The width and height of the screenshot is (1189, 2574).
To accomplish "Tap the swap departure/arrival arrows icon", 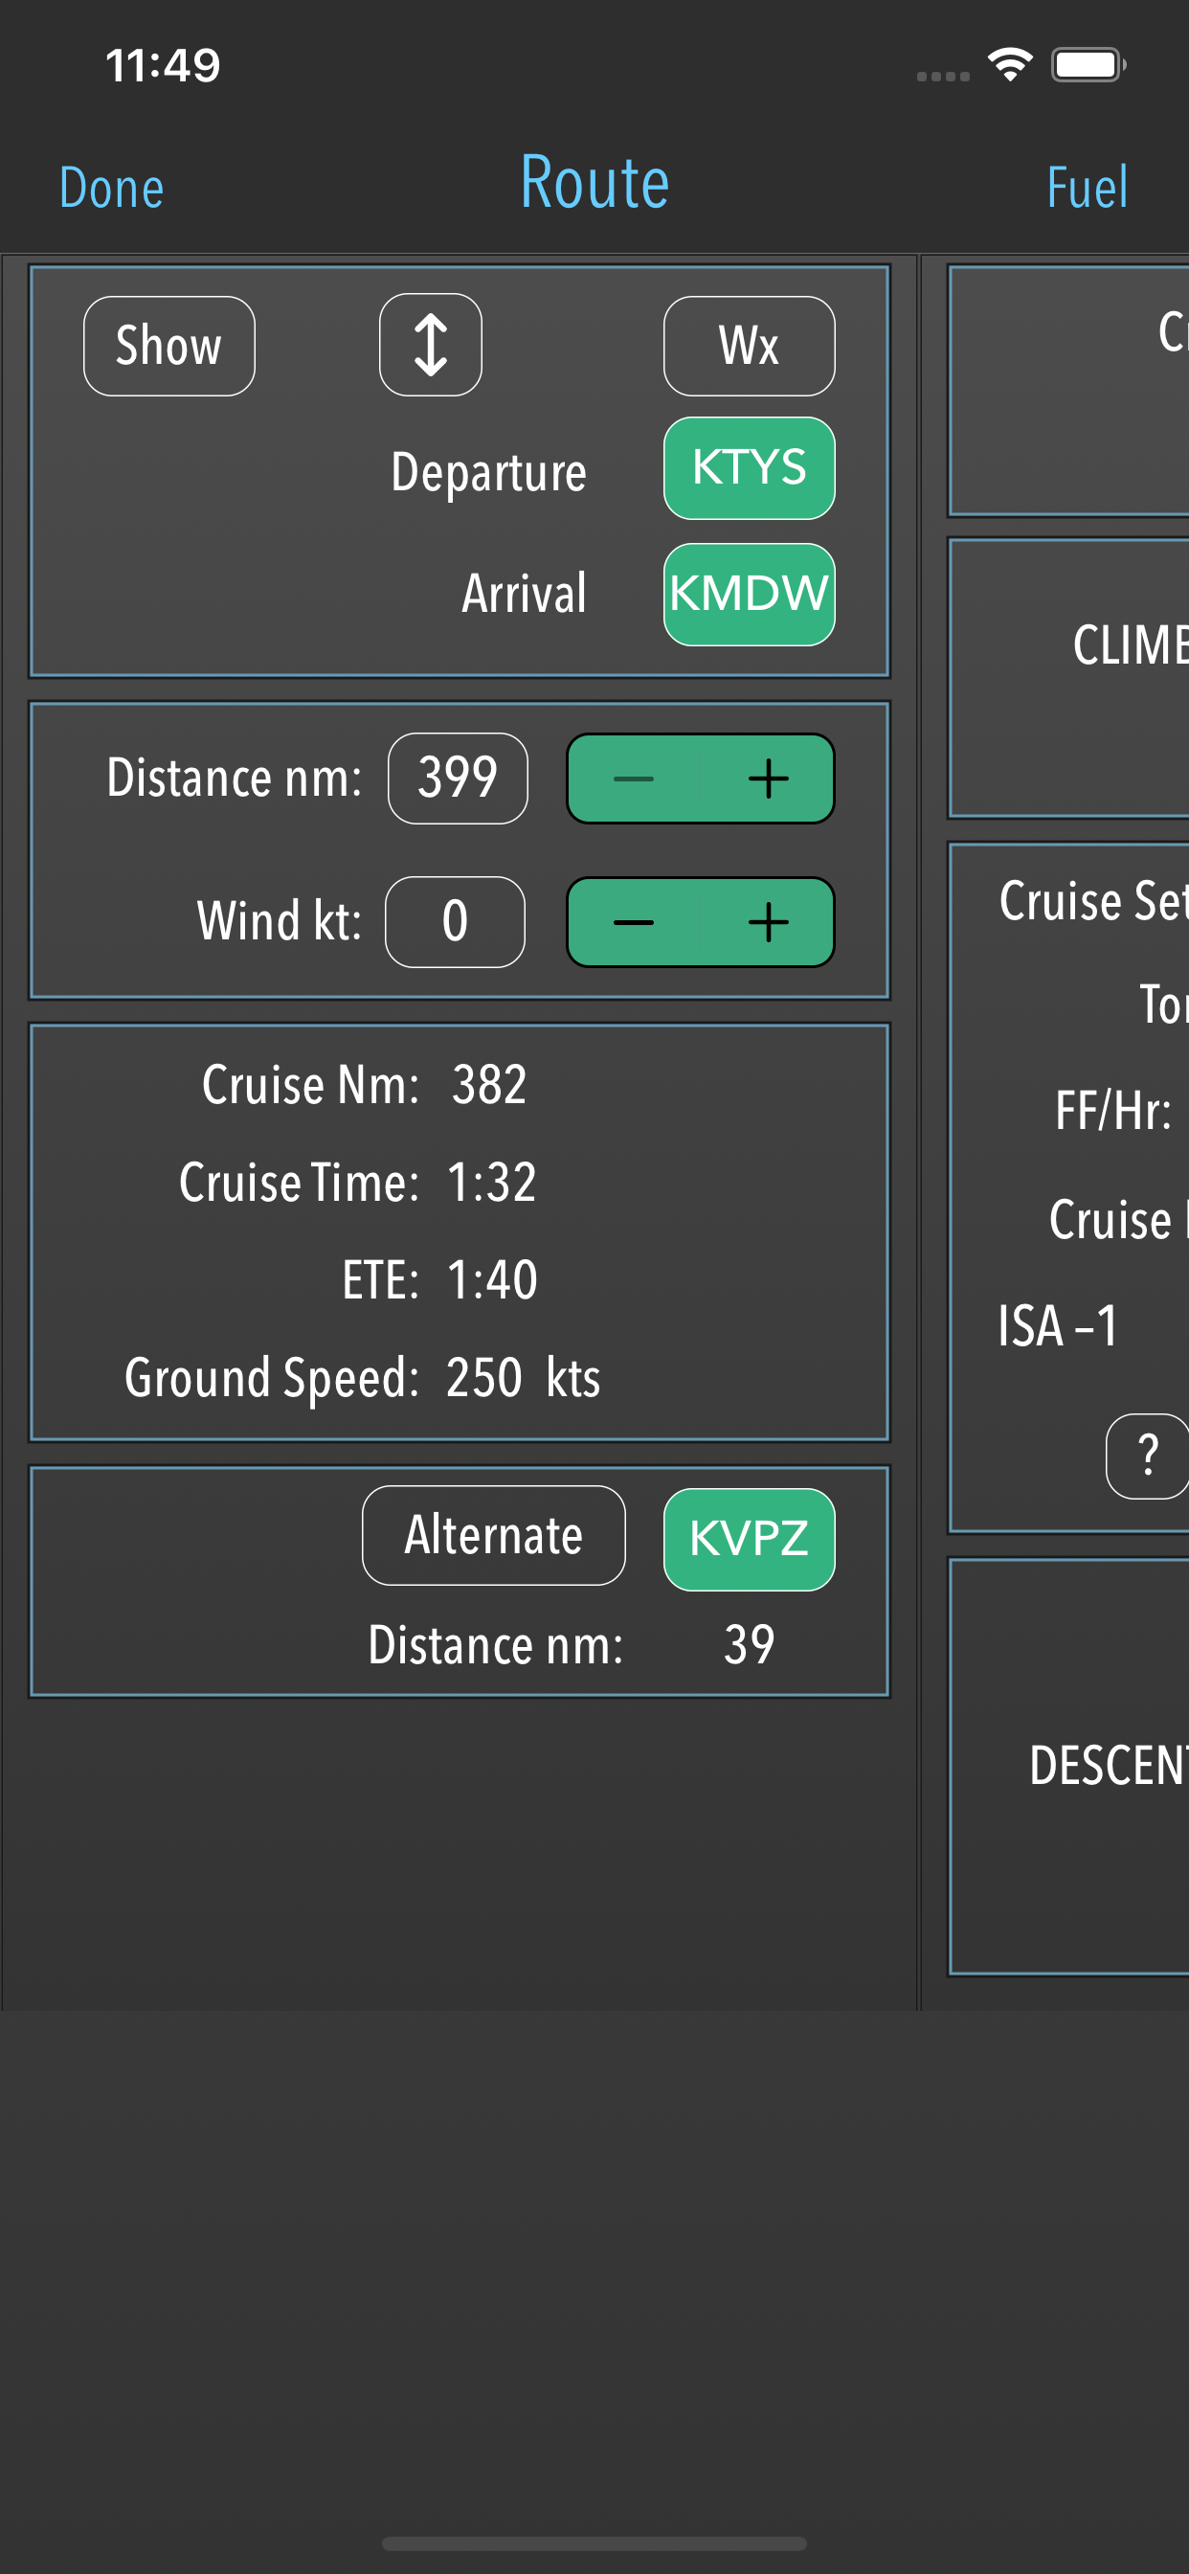I will [x=430, y=345].
